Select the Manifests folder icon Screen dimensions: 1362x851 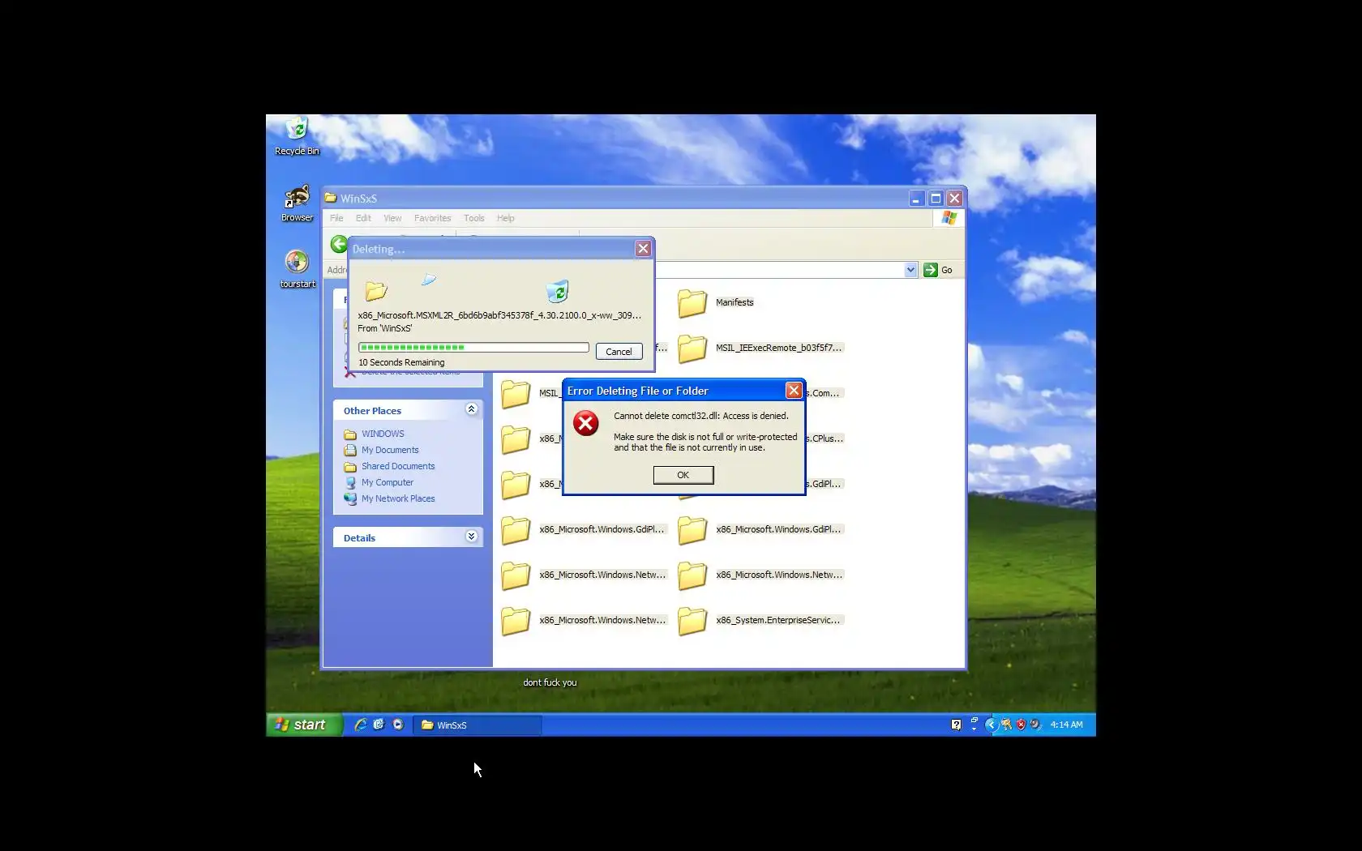692,304
